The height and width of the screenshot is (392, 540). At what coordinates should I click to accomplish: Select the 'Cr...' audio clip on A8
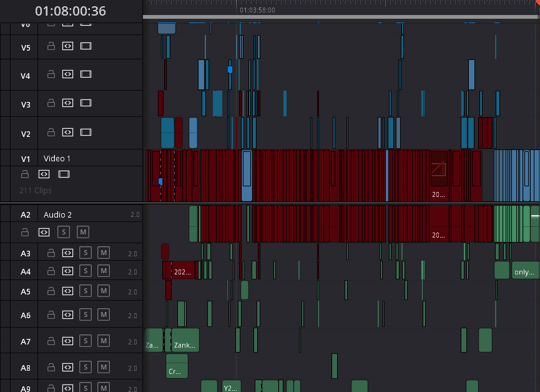tap(177, 366)
